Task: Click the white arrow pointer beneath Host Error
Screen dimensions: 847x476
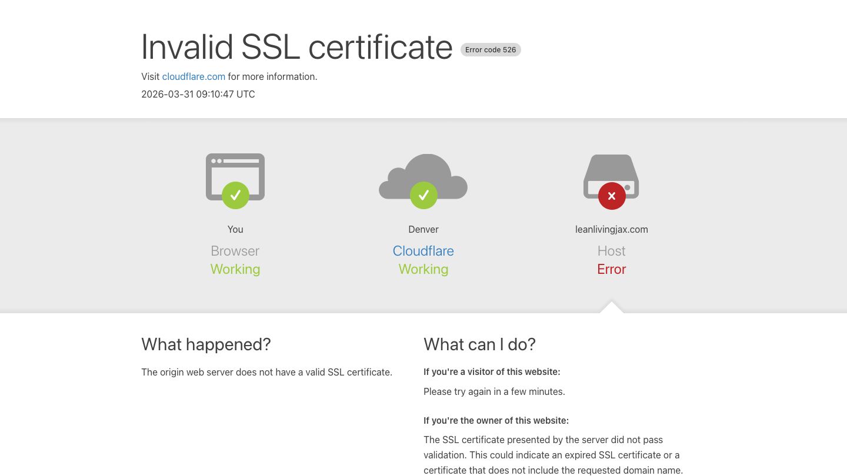Action: (x=612, y=307)
